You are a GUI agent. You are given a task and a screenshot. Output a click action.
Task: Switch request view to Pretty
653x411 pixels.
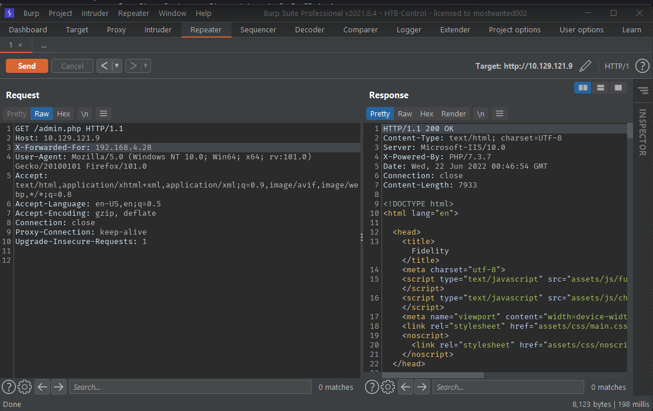click(x=16, y=113)
